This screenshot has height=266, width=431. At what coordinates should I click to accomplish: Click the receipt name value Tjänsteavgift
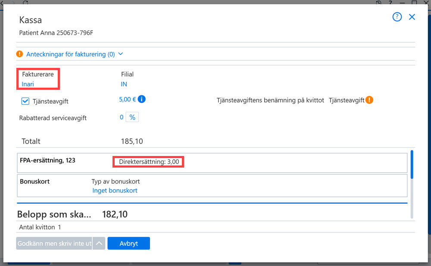(347, 100)
